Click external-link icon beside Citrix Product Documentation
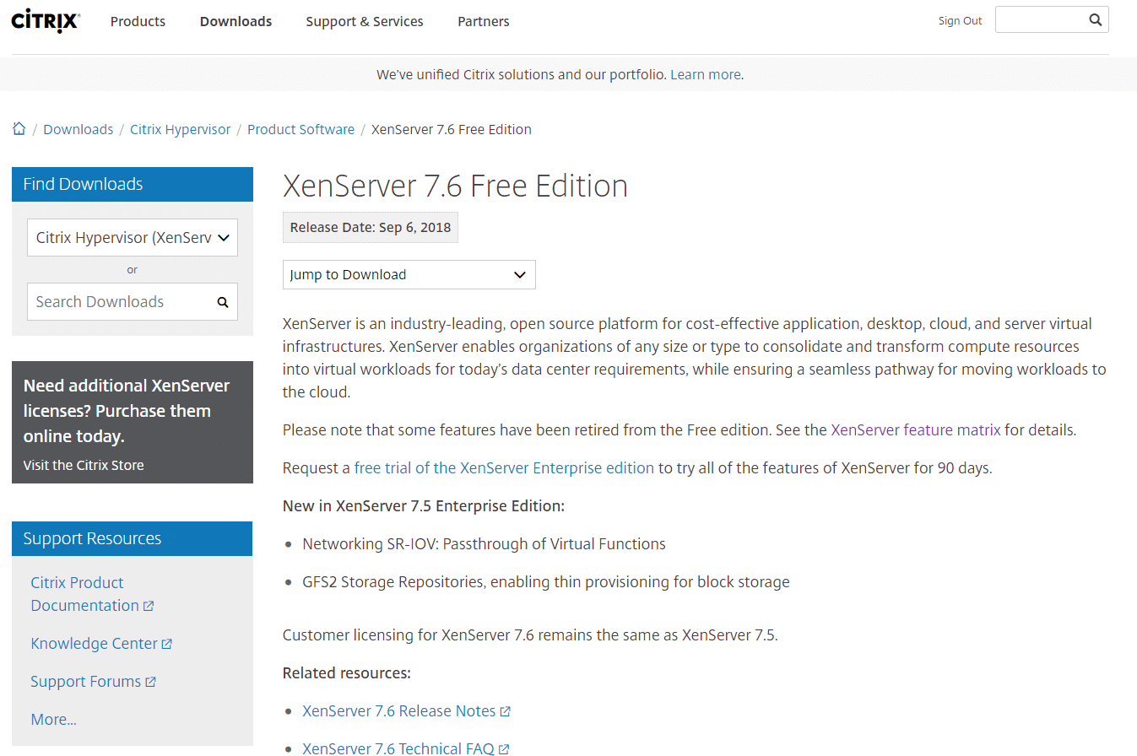1137x756 pixels. 149,606
